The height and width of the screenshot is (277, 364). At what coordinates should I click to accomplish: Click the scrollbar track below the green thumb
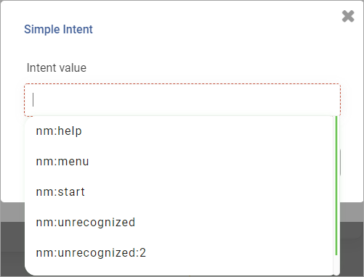(x=336, y=265)
